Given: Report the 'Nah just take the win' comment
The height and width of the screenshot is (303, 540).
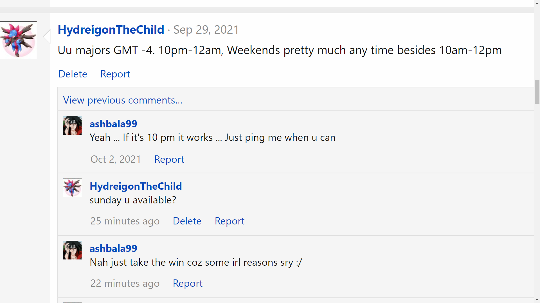Looking at the screenshot, I should pos(188,283).
